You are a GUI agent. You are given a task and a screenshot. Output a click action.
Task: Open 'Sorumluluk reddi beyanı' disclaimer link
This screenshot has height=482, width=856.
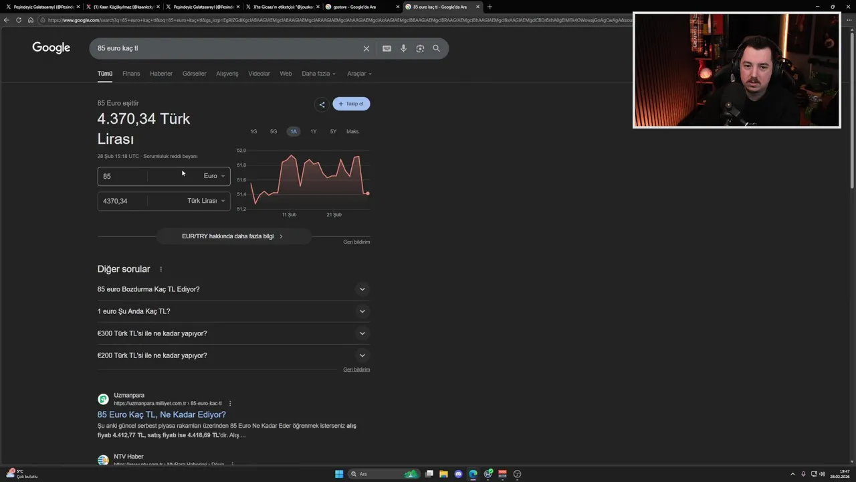(x=171, y=157)
